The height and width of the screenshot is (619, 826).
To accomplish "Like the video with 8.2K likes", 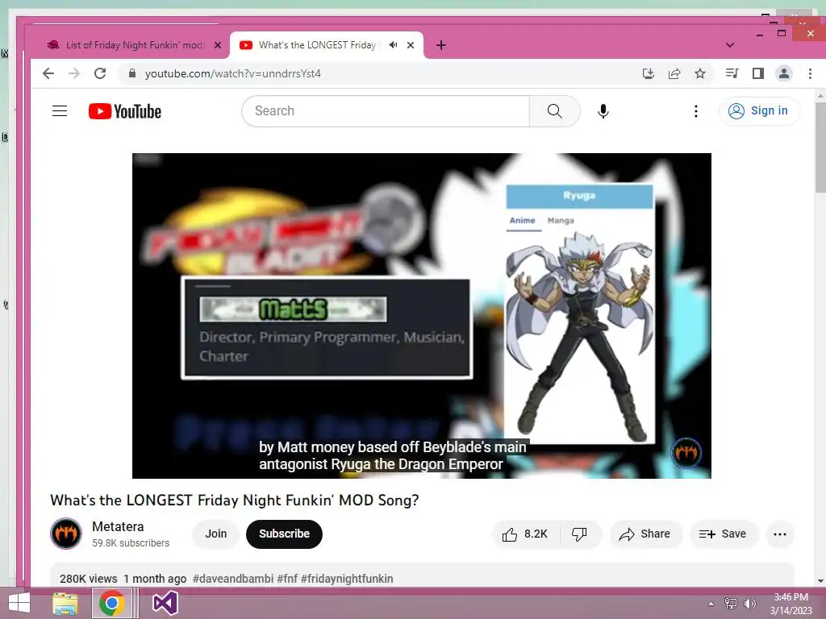I will coord(524,534).
